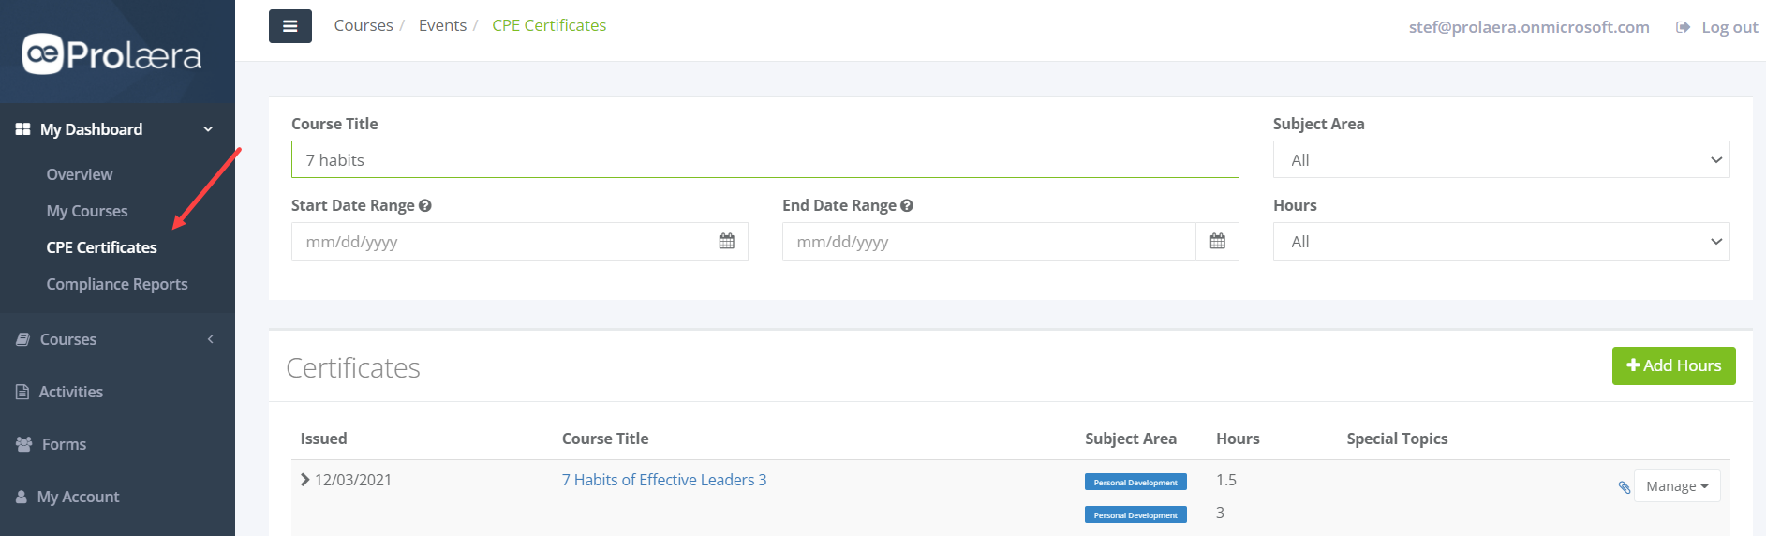Focus the Course Title search field
Viewport: 1766px width, 536px height.
coord(764,160)
